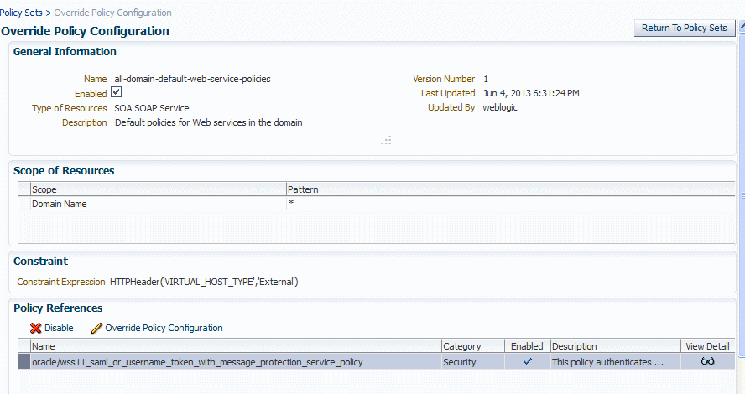Click 'This policy authenticates ...' description cell
Screen dimensions: 745x394
pyautogui.click(x=615, y=361)
